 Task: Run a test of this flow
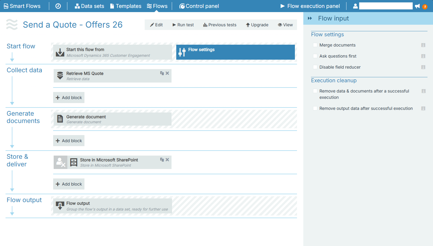(183, 25)
